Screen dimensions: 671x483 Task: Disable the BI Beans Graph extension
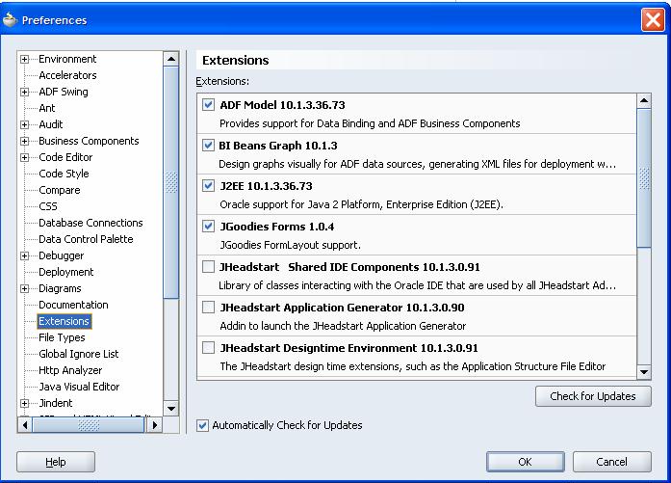click(209, 145)
